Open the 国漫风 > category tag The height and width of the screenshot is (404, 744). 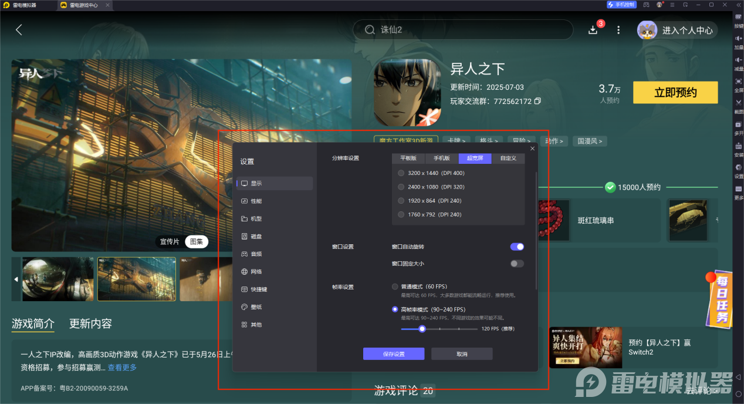(x=590, y=141)
